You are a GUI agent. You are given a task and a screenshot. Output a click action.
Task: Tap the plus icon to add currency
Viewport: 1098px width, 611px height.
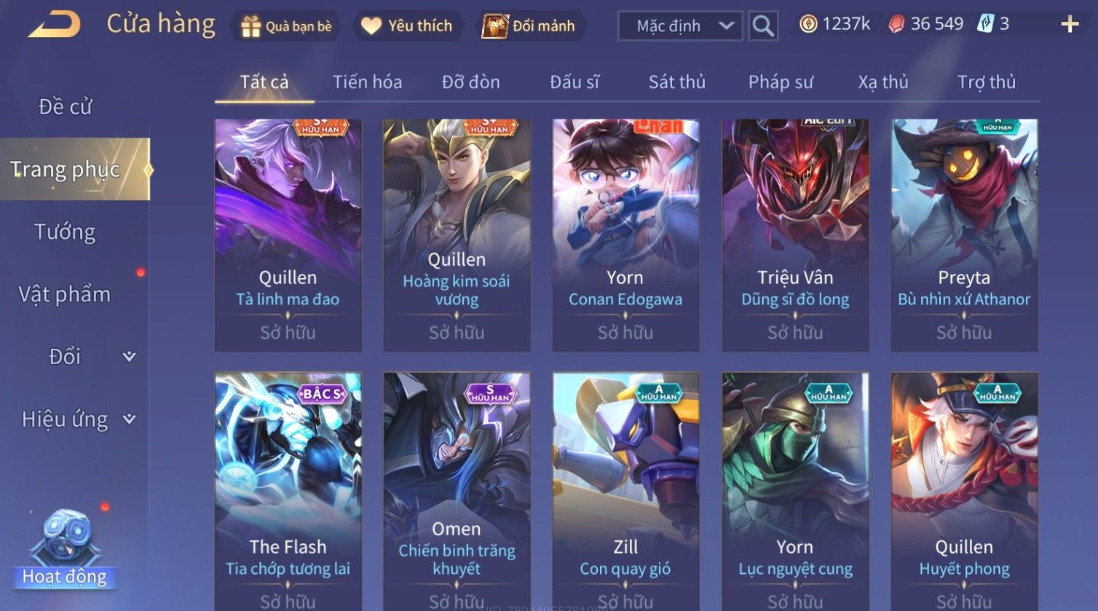pyautogui.click(x=1070, y=25)
